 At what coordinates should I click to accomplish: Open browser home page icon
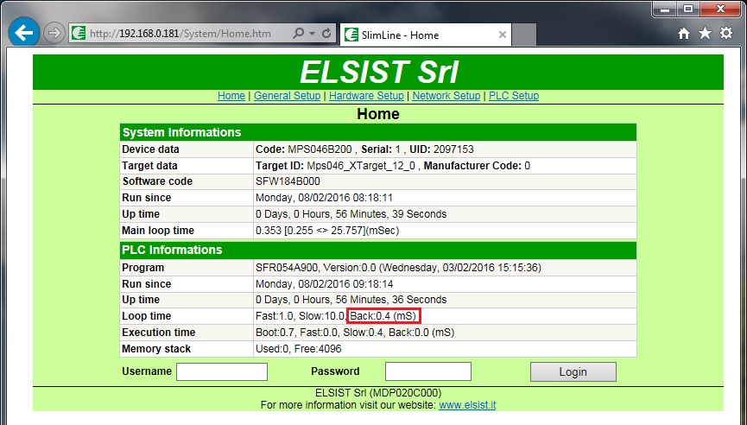(684, 34)
